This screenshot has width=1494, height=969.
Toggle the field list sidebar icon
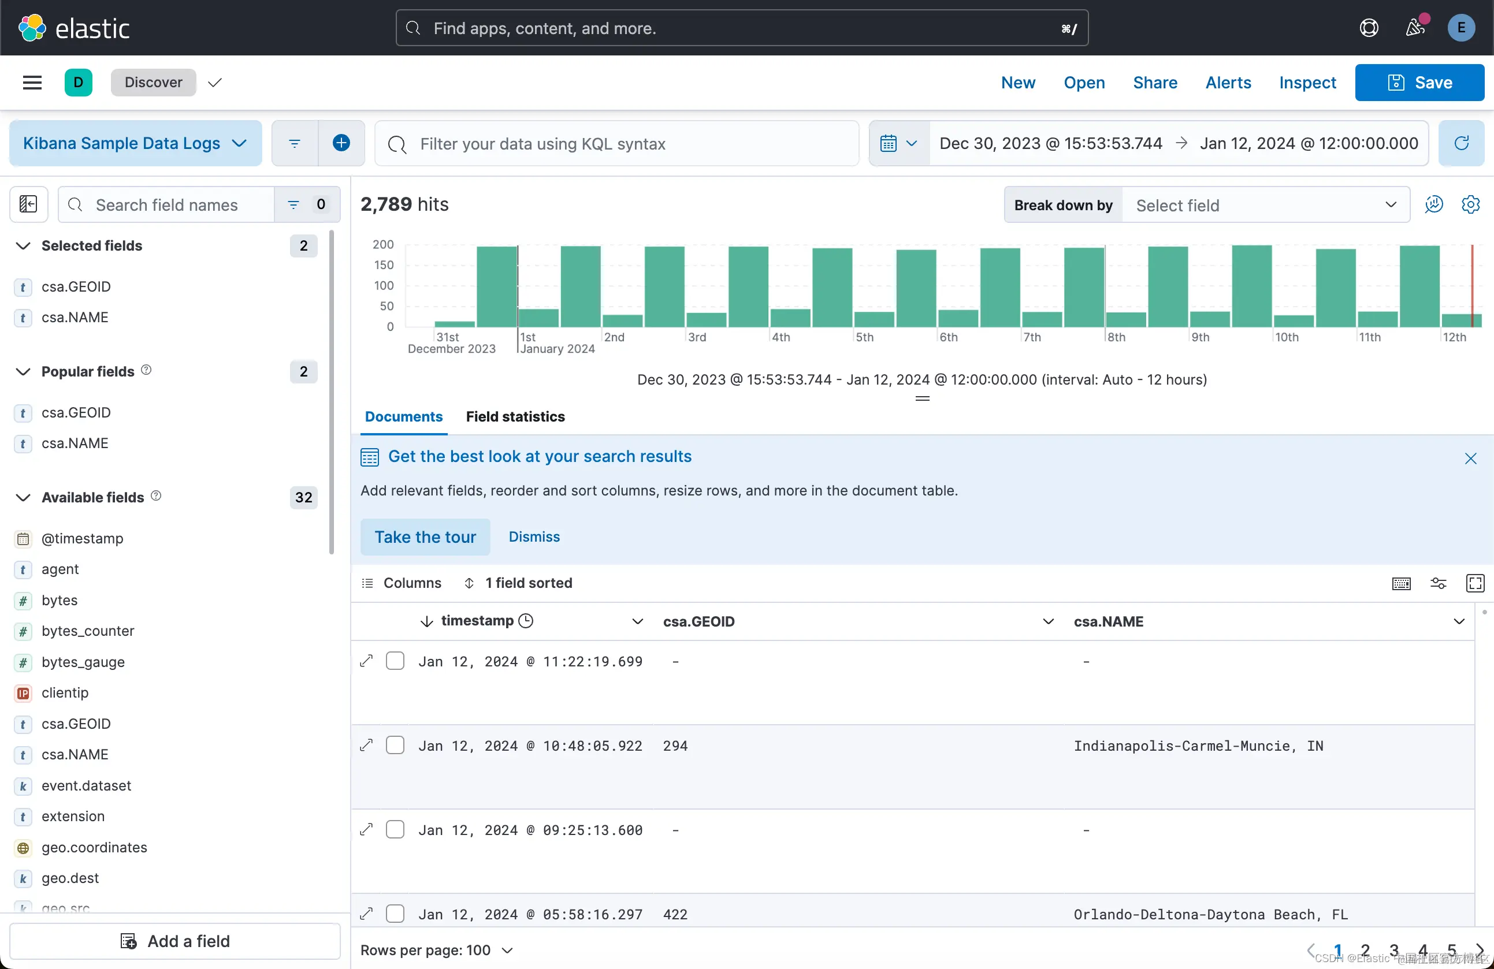coord(28,204)
